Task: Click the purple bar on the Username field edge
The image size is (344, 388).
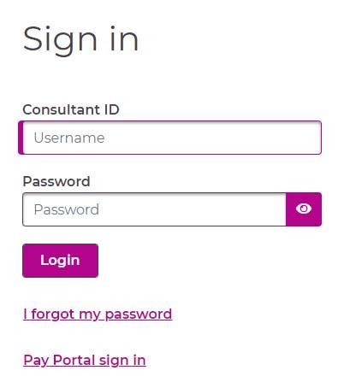Action: (x=21, y=138)
